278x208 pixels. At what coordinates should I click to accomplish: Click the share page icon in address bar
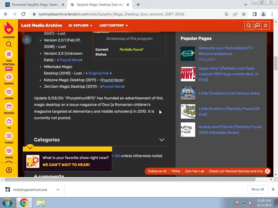235,14
